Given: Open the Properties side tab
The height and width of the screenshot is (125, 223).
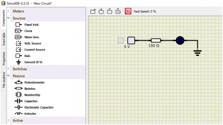Looking at the screenshot, I should (x=4, y=58).
